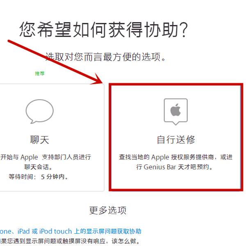
Task: Click the Genius Bar 天才吧预约 text line
Action: click(x=174, y=167)
